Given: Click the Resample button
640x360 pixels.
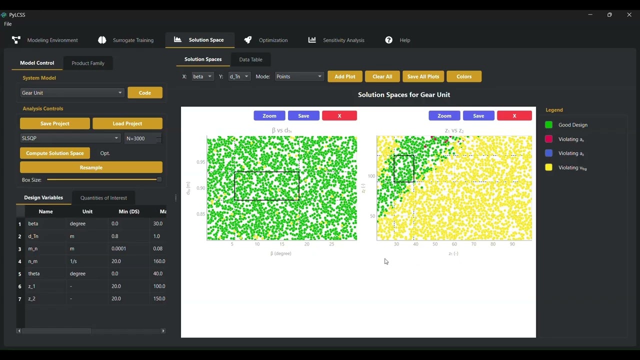Looking at the screenshot, I should point(91,167).
